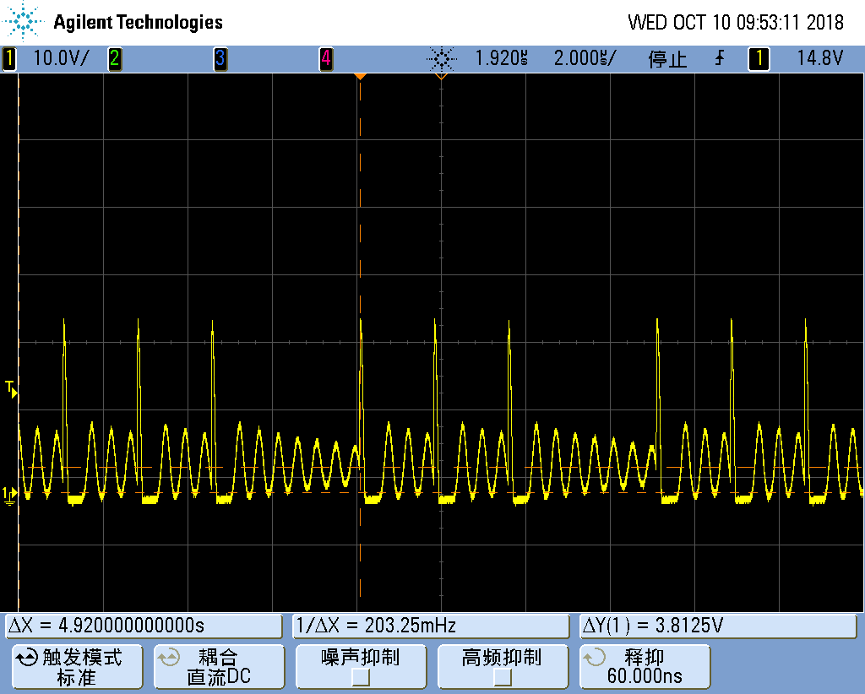865x694 pixels.
Task: Click the date and time stamp
Action: (x=736, y=23)
